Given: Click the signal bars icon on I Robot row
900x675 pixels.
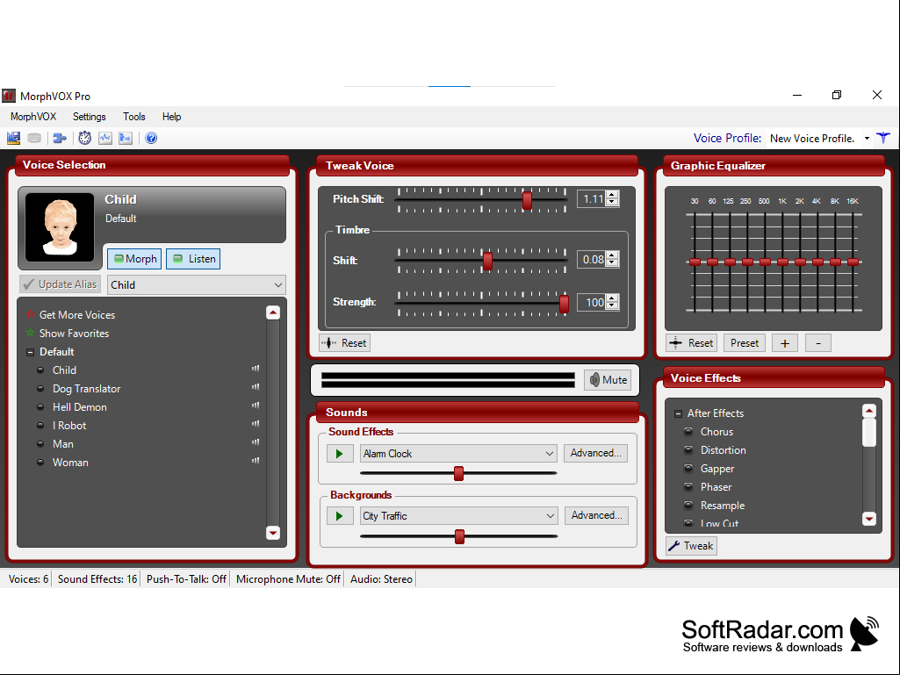Looking at the screenshot, I should click(x=256, y=424).
